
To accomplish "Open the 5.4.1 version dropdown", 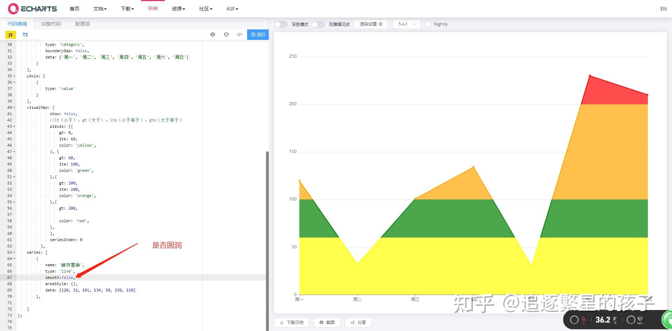I will 406,24.
